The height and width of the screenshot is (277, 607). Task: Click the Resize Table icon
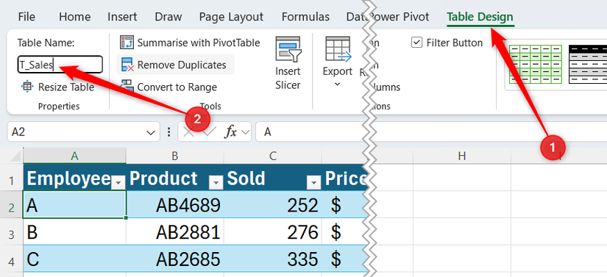[x=27, y=87]
